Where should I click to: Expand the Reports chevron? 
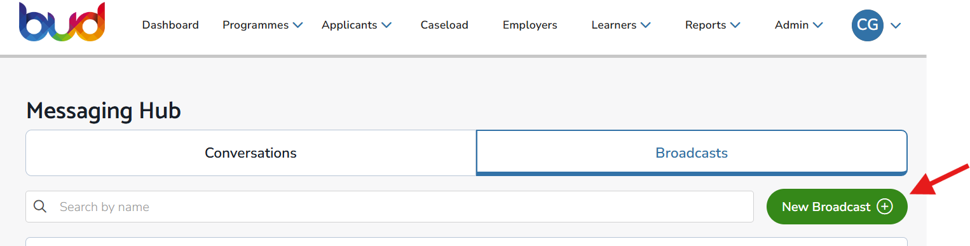pos(735,25)
